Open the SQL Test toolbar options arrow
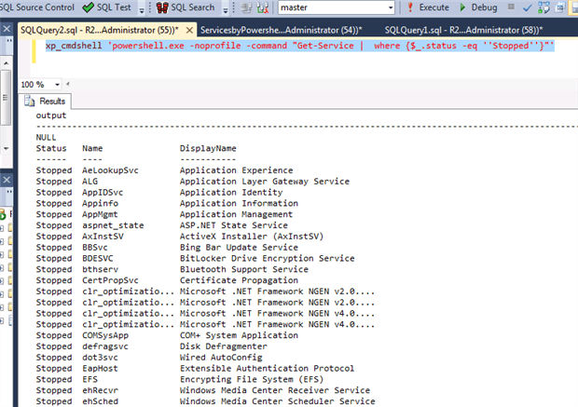 [142, 8]
